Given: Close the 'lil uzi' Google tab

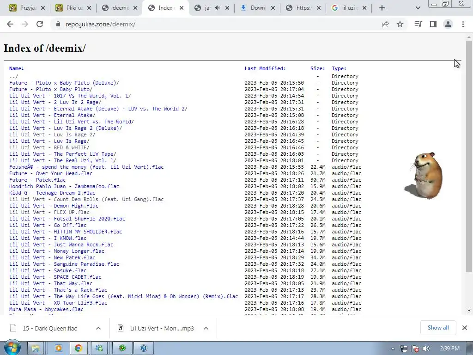Looking at the screenshot, I should (x=364, y=8).
